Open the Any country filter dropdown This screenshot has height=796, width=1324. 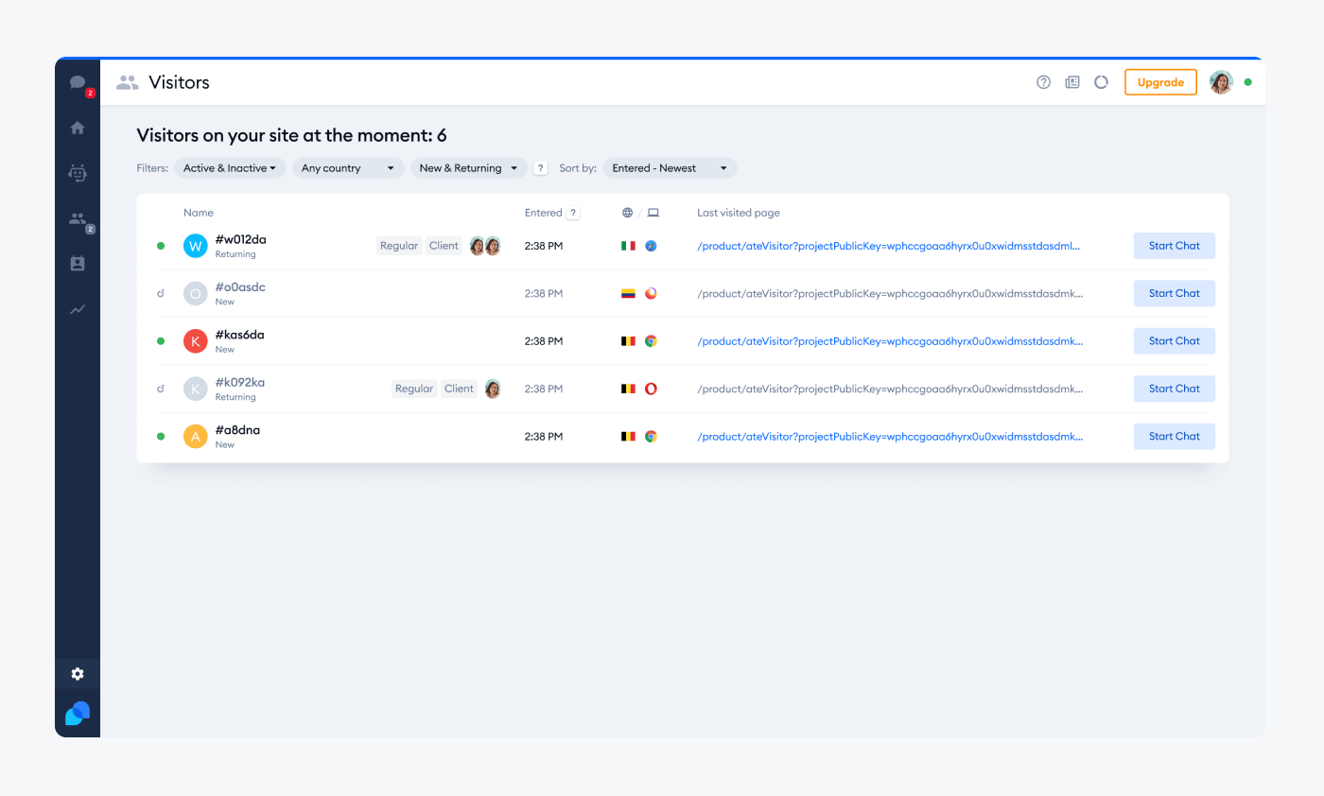click(x=348, y=168)
